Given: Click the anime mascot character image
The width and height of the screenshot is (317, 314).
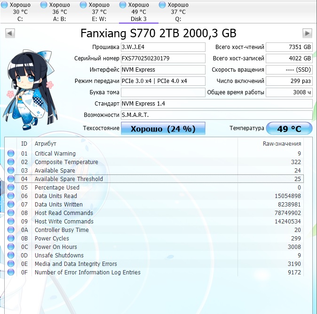Looking at the screenshot, I should 30,89.
